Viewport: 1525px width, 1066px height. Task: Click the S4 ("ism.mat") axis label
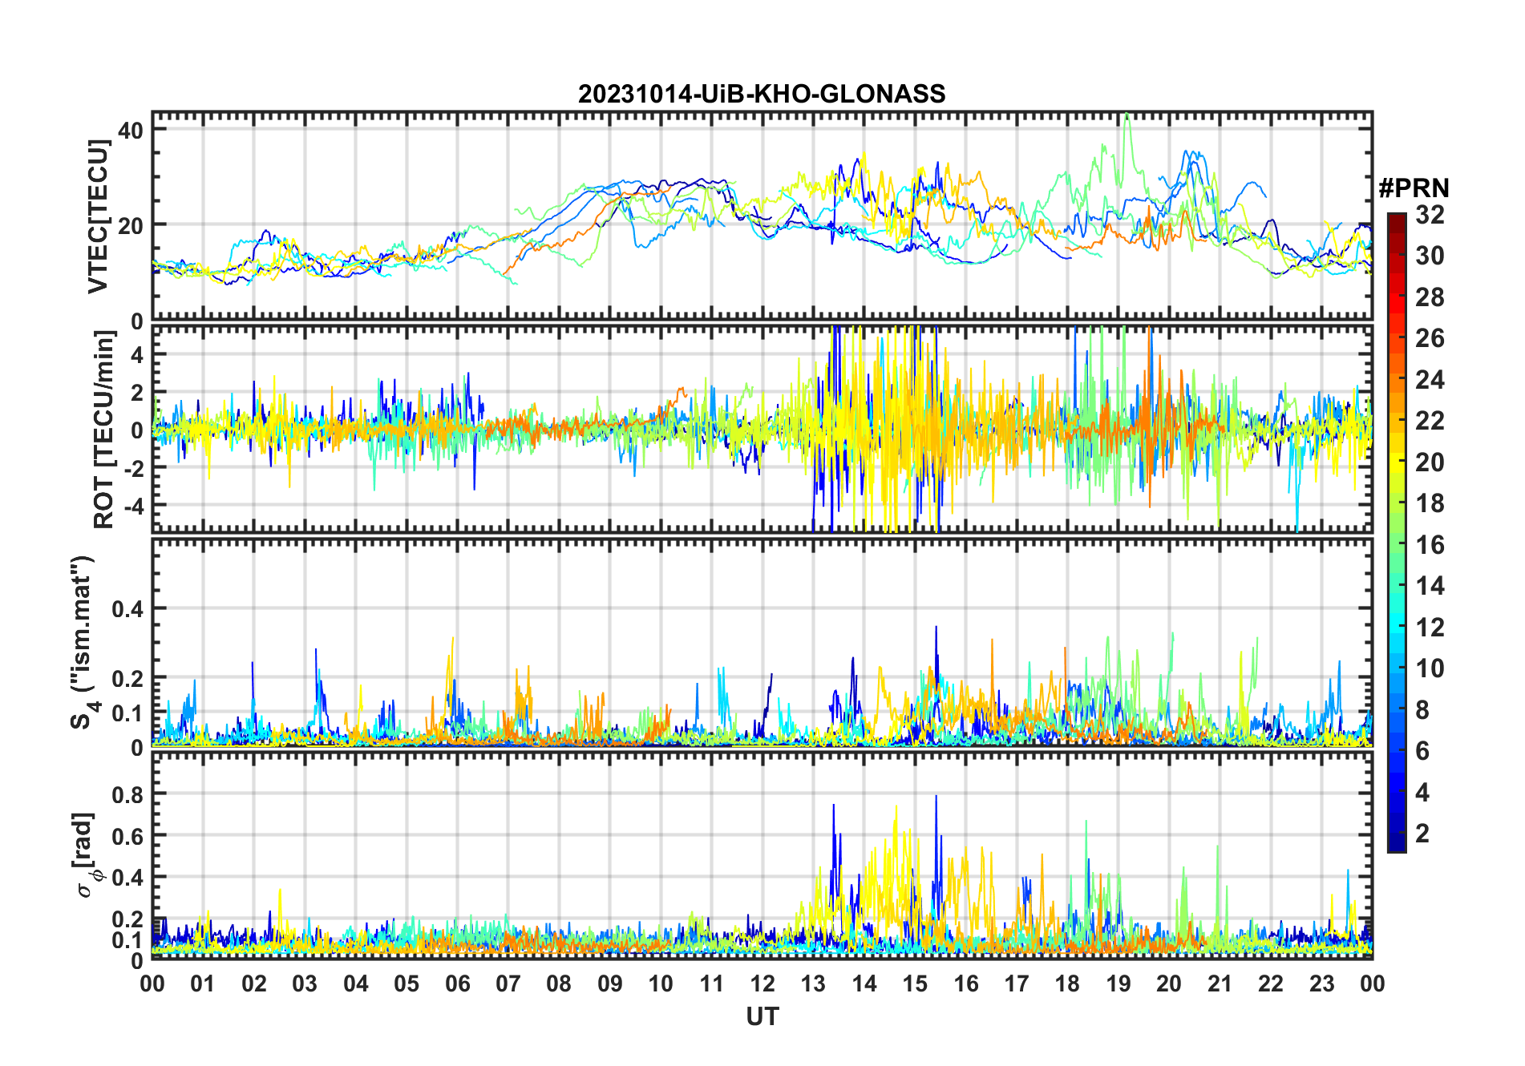click(x=83, y=643)
